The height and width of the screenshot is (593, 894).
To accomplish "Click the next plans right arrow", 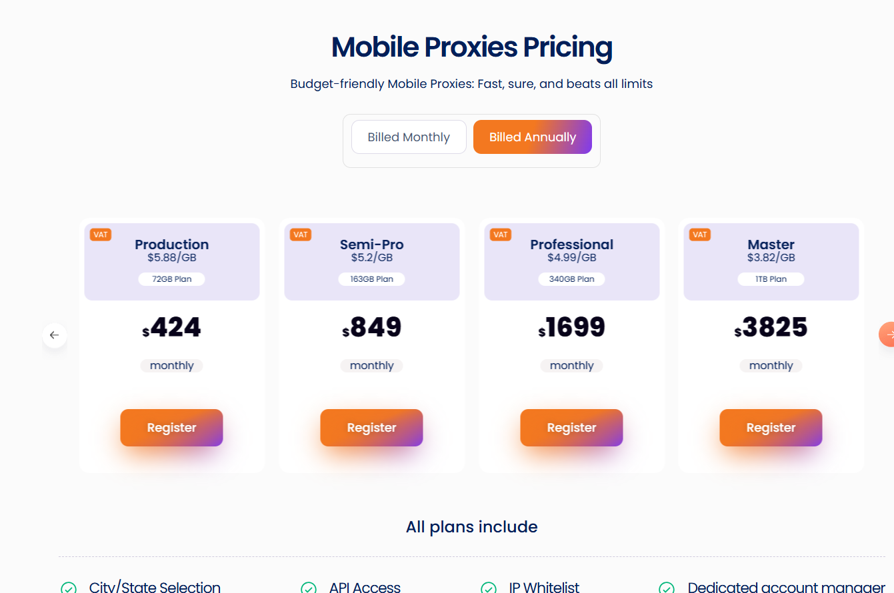I will click(887, 334).
